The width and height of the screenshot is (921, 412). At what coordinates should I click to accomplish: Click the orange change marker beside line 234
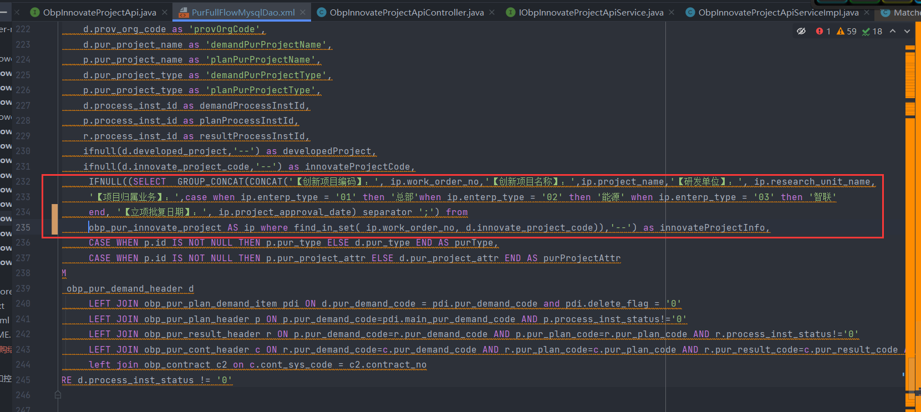54,219
